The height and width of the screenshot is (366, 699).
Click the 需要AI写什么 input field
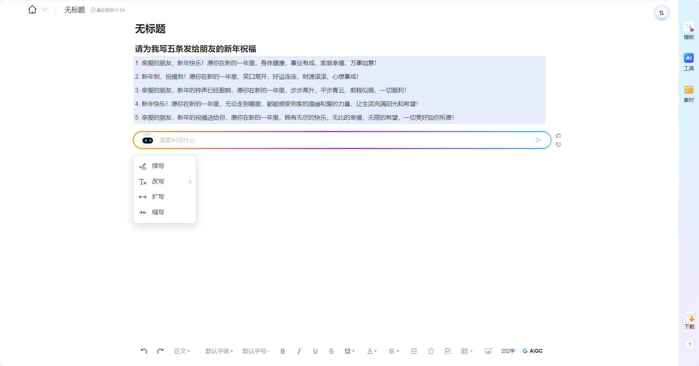pos(340,140)
